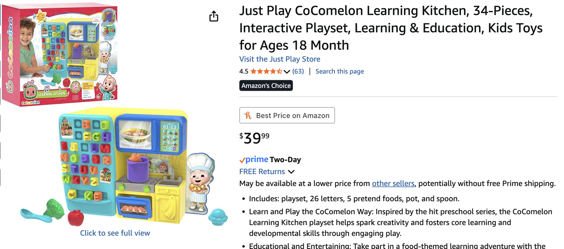Click the Honey logo in the Best Price badge

pos(248,115)
